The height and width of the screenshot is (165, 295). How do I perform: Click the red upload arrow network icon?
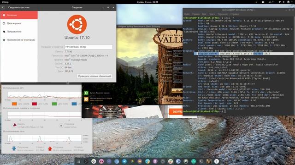coord(50,148)
